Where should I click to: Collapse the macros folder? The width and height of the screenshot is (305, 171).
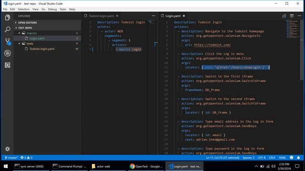pos(48,33)
